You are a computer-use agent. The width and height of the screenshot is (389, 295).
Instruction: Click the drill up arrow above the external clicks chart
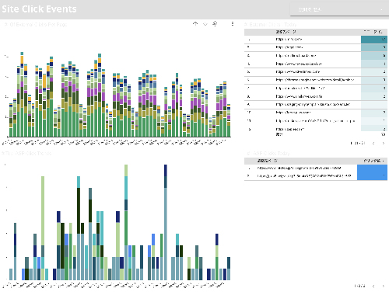195,24
